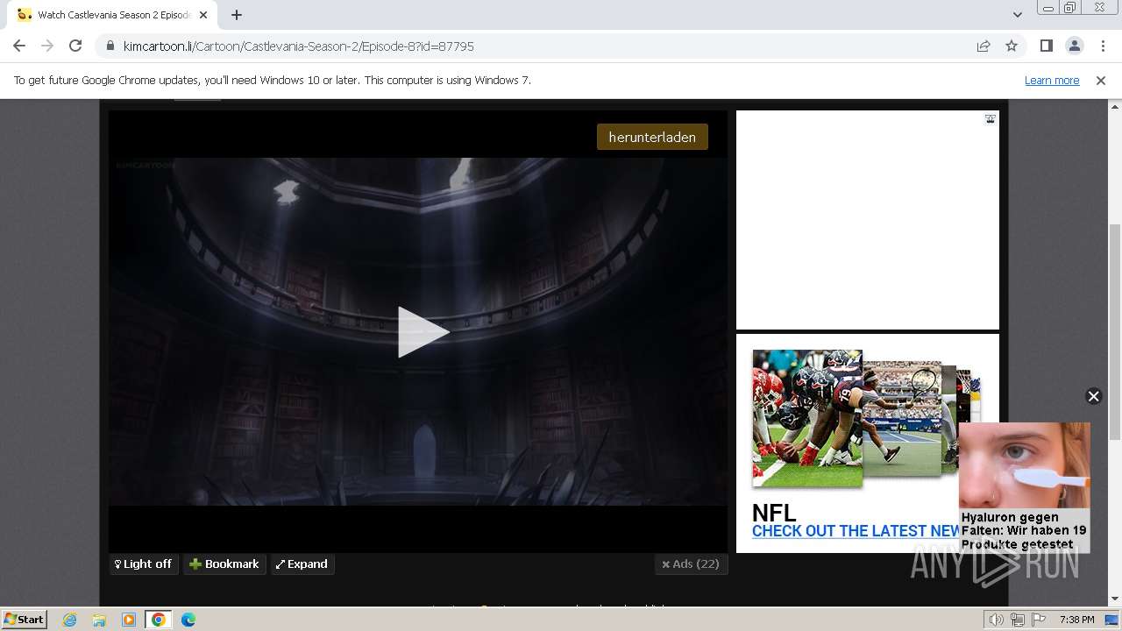Share this page via the share icon
1122x631 pixels.
[x=984, y=46]
